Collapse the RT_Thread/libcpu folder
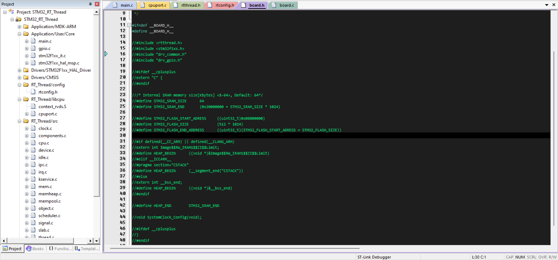The height and width of the screenshot is (260, 558). click(19, 99)
